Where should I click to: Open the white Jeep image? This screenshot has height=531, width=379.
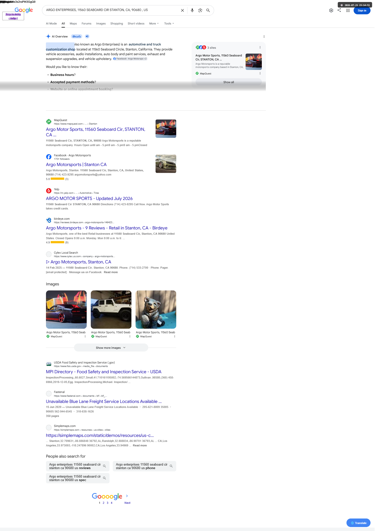(111, 309)
